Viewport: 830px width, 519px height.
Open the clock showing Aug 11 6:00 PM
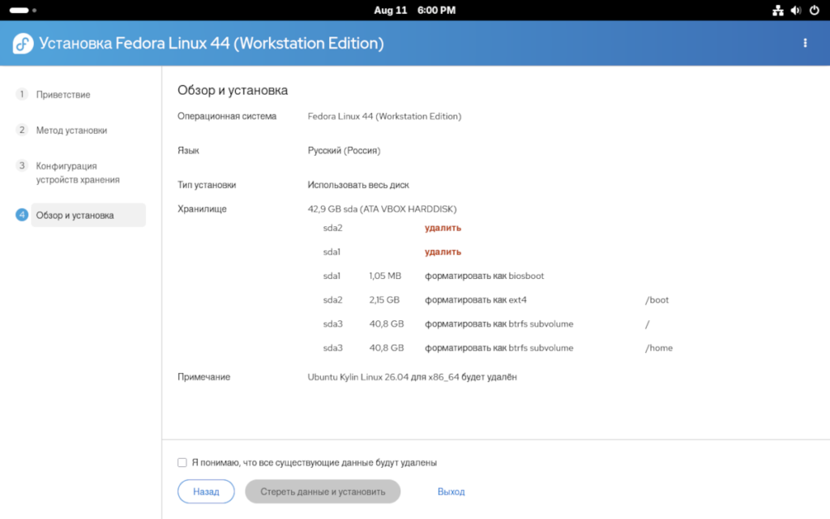click(414, 10)
